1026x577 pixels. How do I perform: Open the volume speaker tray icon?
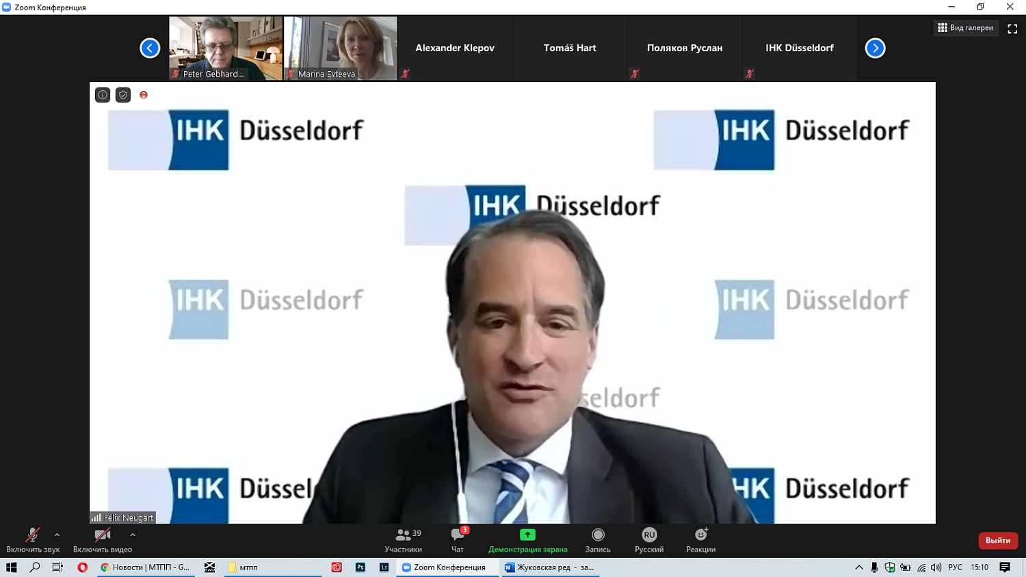point(936,567)
